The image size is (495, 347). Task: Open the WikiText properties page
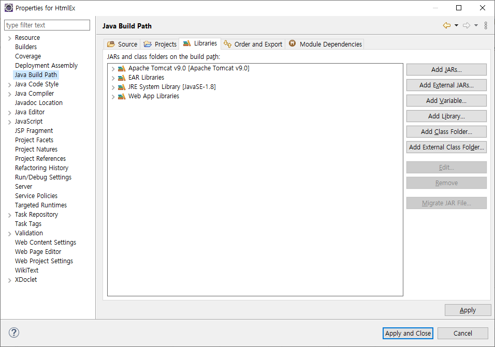click(x=27, y=270)
